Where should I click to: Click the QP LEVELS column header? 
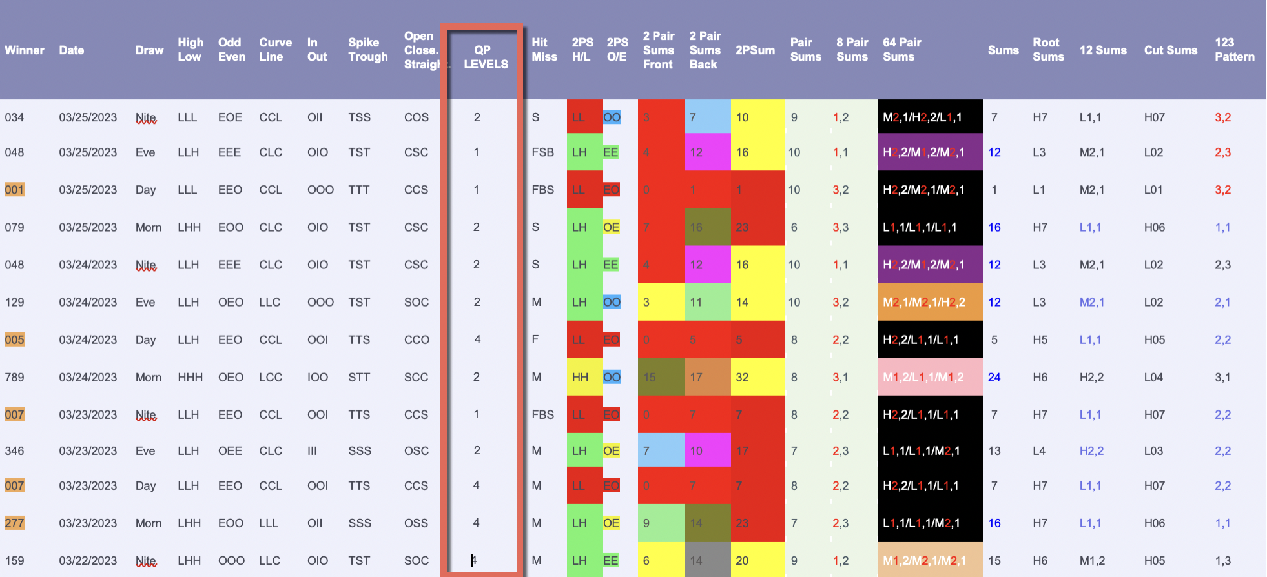pos(486,57)
